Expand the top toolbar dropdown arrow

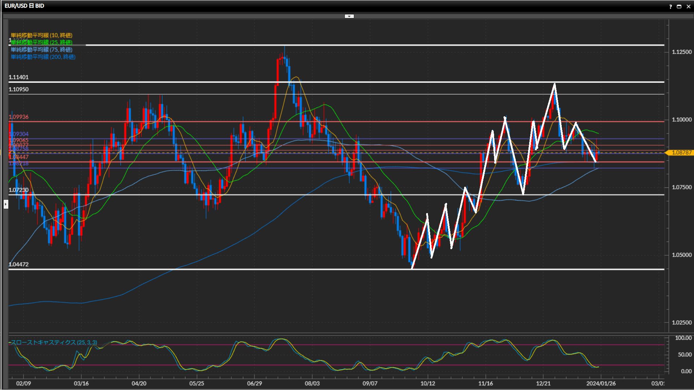pos(349,16)
